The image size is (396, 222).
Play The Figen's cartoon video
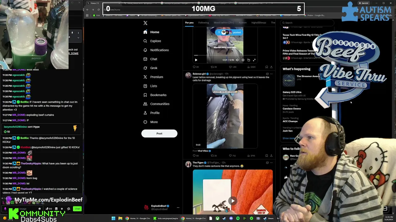233,201
